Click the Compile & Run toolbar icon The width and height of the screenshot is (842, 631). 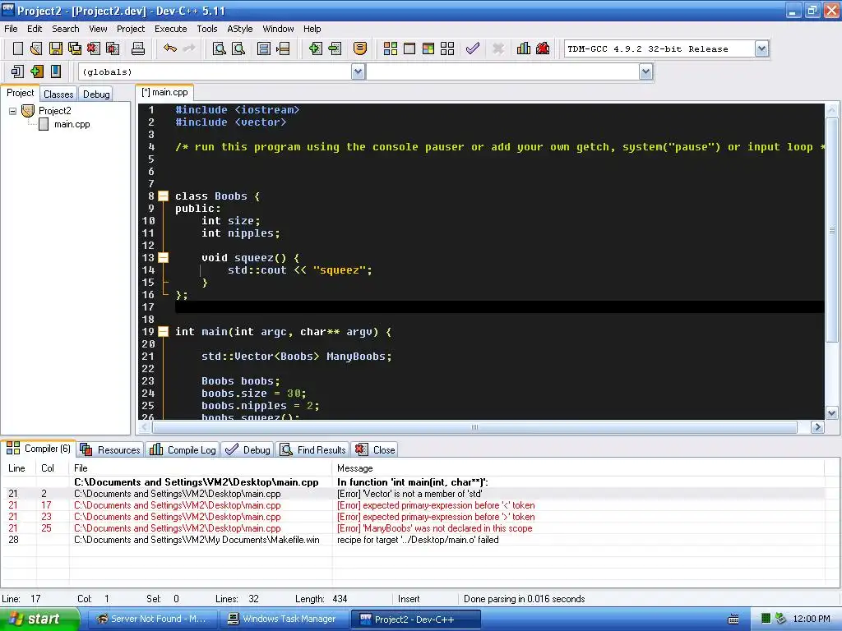(428, 48)
